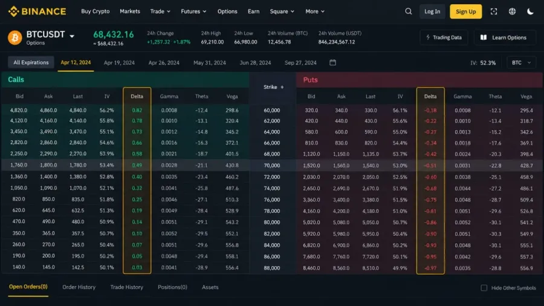This screenshot has height=306, width=544.
Task: Open the expiration calendar icon
Action: (x=332, y=62)
